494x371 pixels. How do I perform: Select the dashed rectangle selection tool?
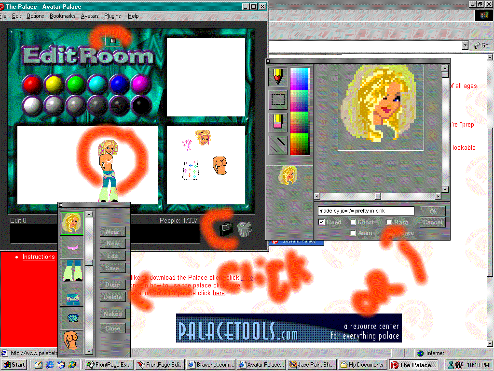pyautogui.click(x=277, y=100)
